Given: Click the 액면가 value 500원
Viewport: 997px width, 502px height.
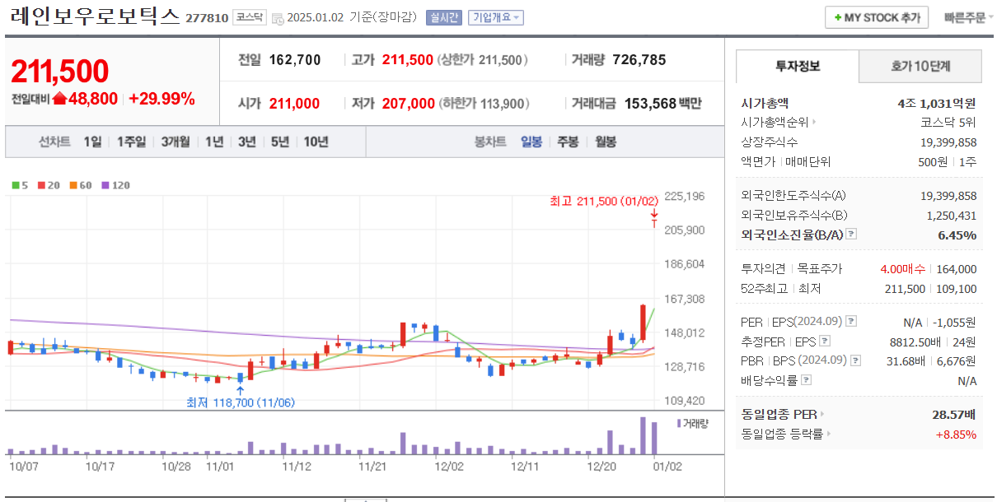Looking at the screenshot, I should (932, 162).
